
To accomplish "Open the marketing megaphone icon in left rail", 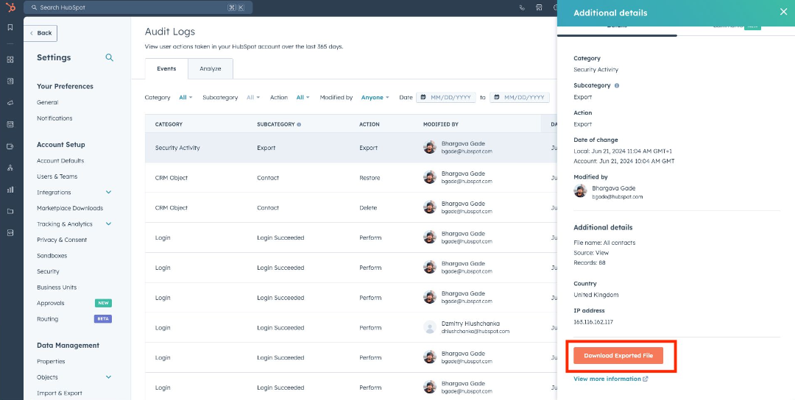I will pos(10,103).
